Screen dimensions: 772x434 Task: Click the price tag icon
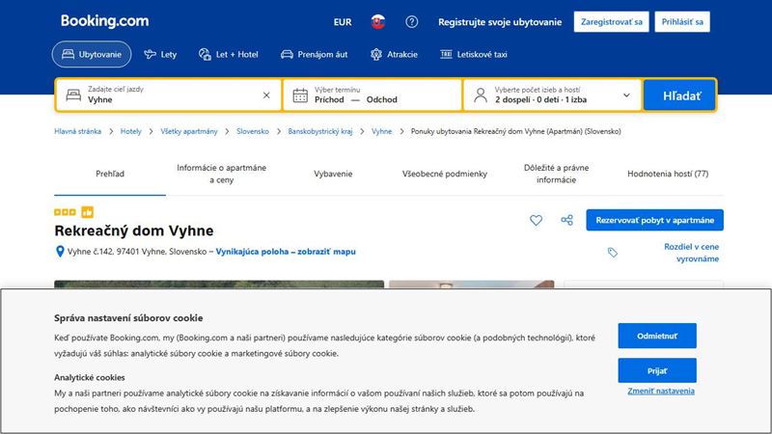point(612,253)
